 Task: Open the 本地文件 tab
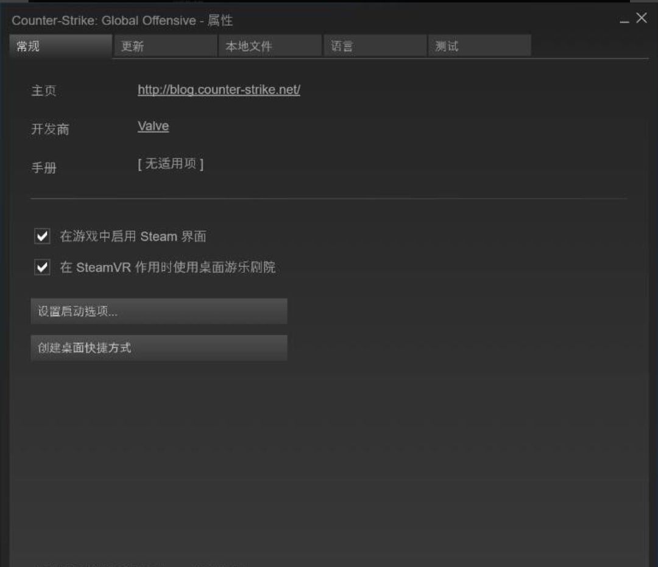[270, 46]
